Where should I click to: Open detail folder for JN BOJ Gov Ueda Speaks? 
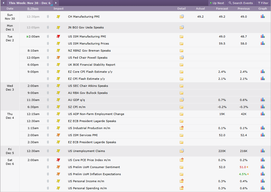click(182, 27)
